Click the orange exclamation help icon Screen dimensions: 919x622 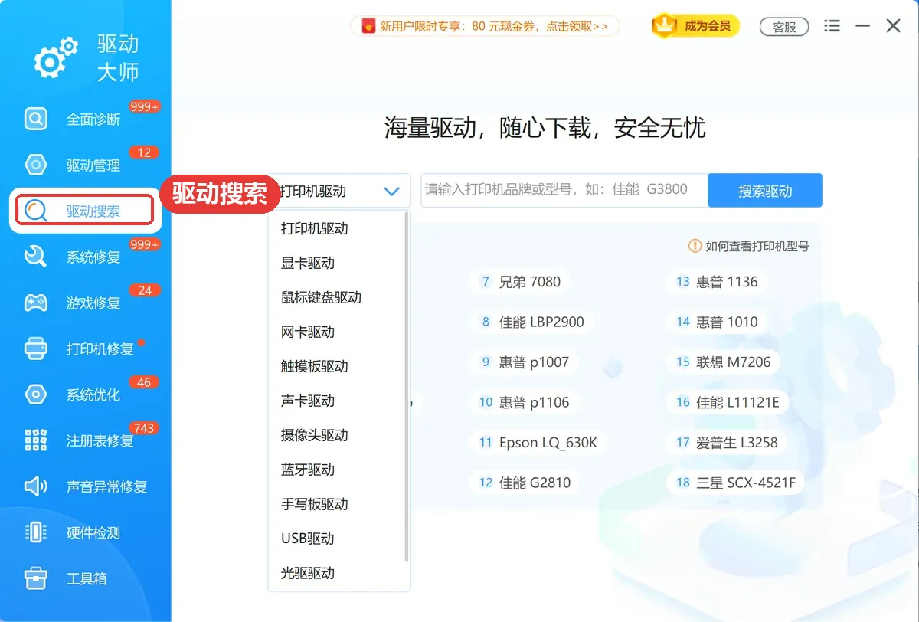695,246
